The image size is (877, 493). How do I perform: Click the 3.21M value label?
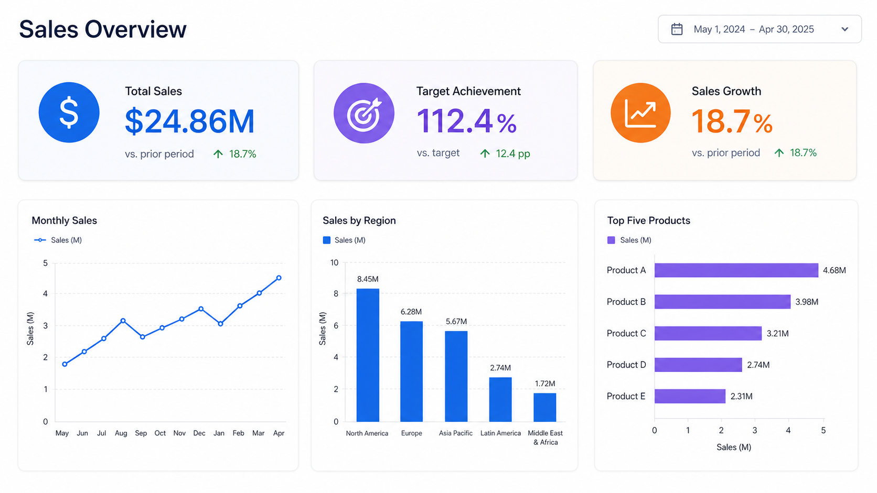coord(778,333)
